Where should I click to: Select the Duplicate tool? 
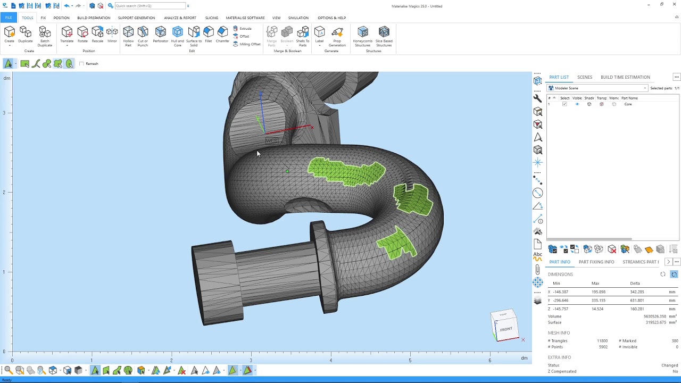[25, 35]
